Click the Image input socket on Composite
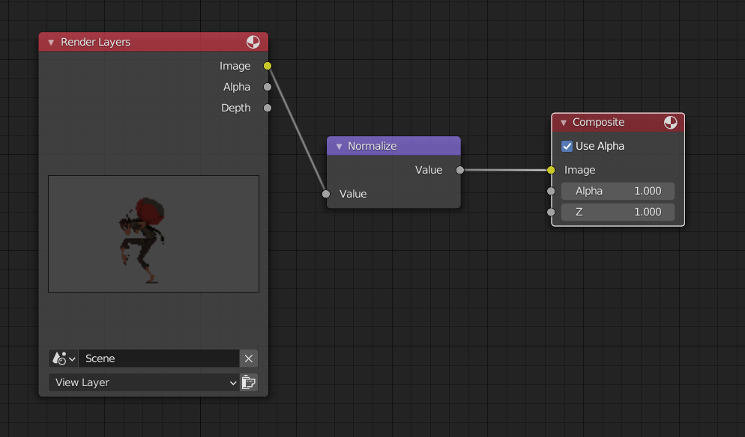Screen dimensions: 745x437 click(551, 170)
